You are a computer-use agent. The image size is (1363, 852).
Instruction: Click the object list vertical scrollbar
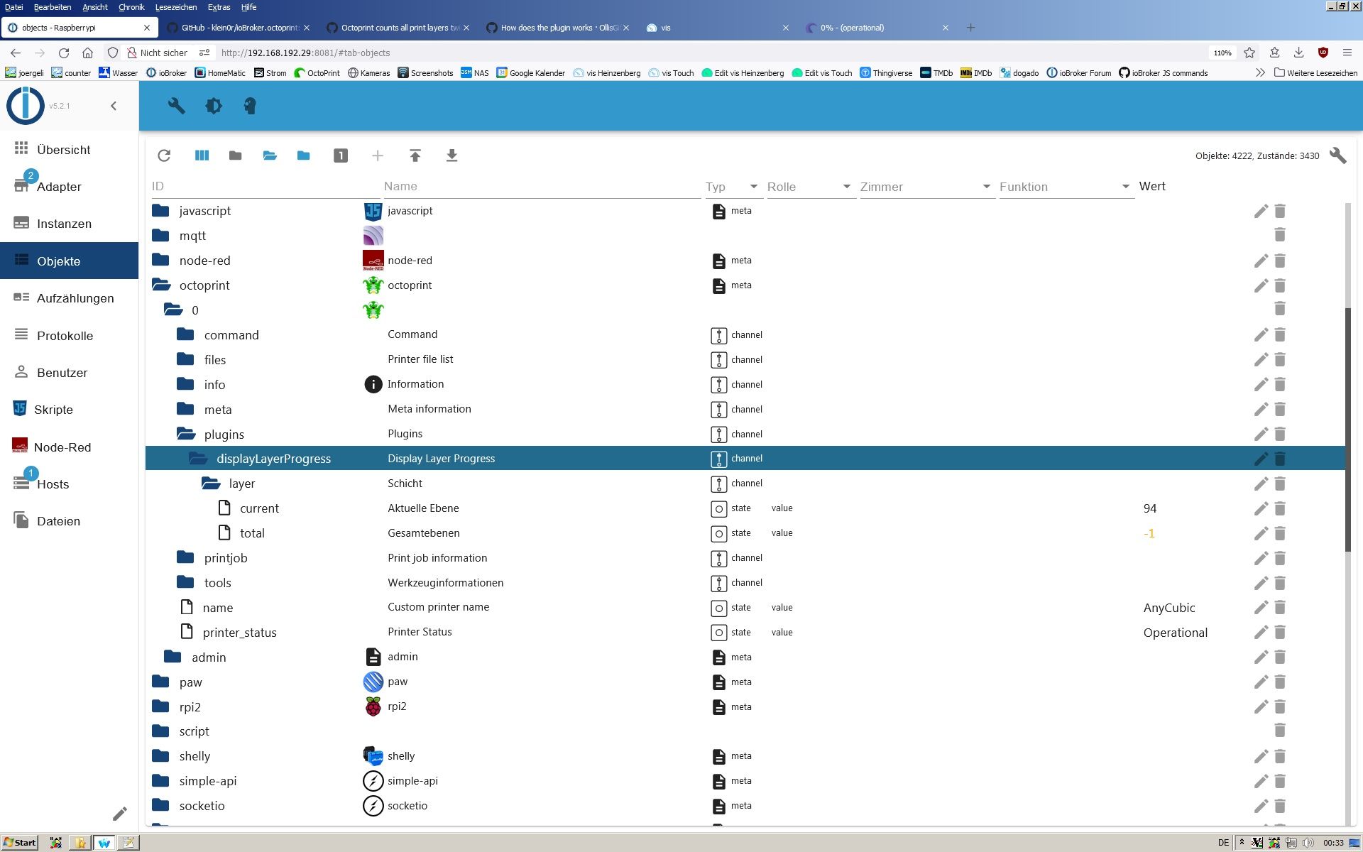coord(1347,430)
